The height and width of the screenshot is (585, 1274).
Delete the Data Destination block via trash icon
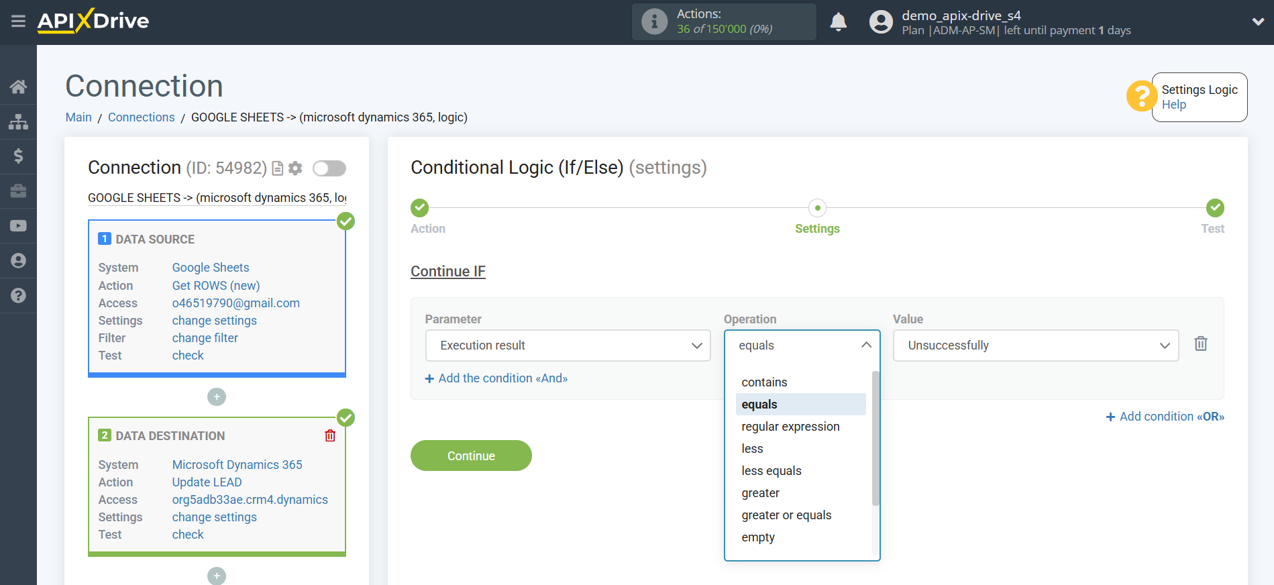[x=330, y=436]
